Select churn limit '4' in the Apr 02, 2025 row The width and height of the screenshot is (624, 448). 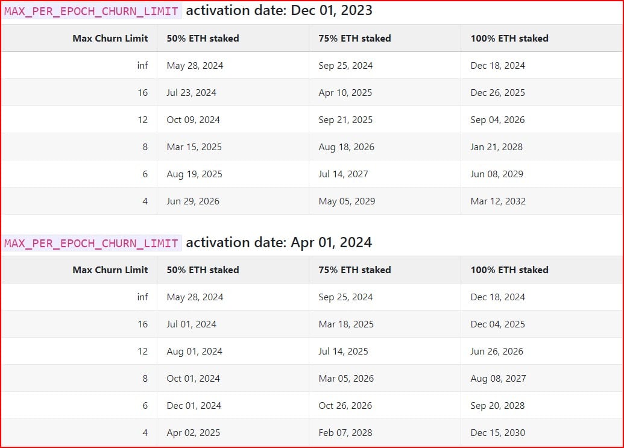click(x=145, y=432)
